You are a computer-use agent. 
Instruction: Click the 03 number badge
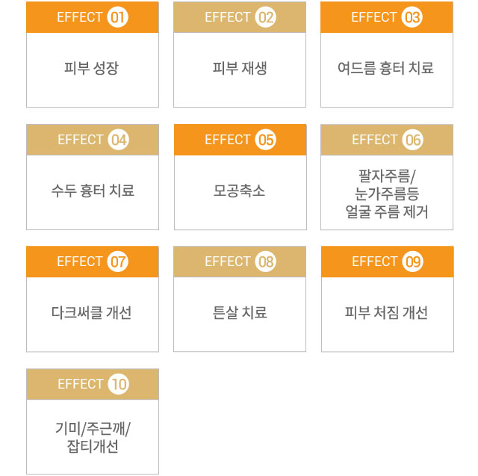pos(412,17)
